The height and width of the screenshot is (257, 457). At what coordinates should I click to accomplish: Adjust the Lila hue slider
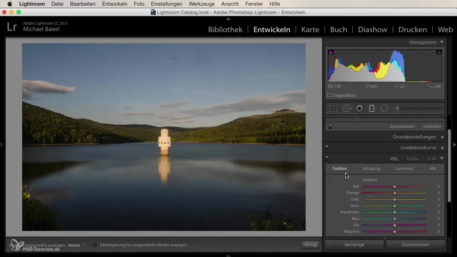395,225
